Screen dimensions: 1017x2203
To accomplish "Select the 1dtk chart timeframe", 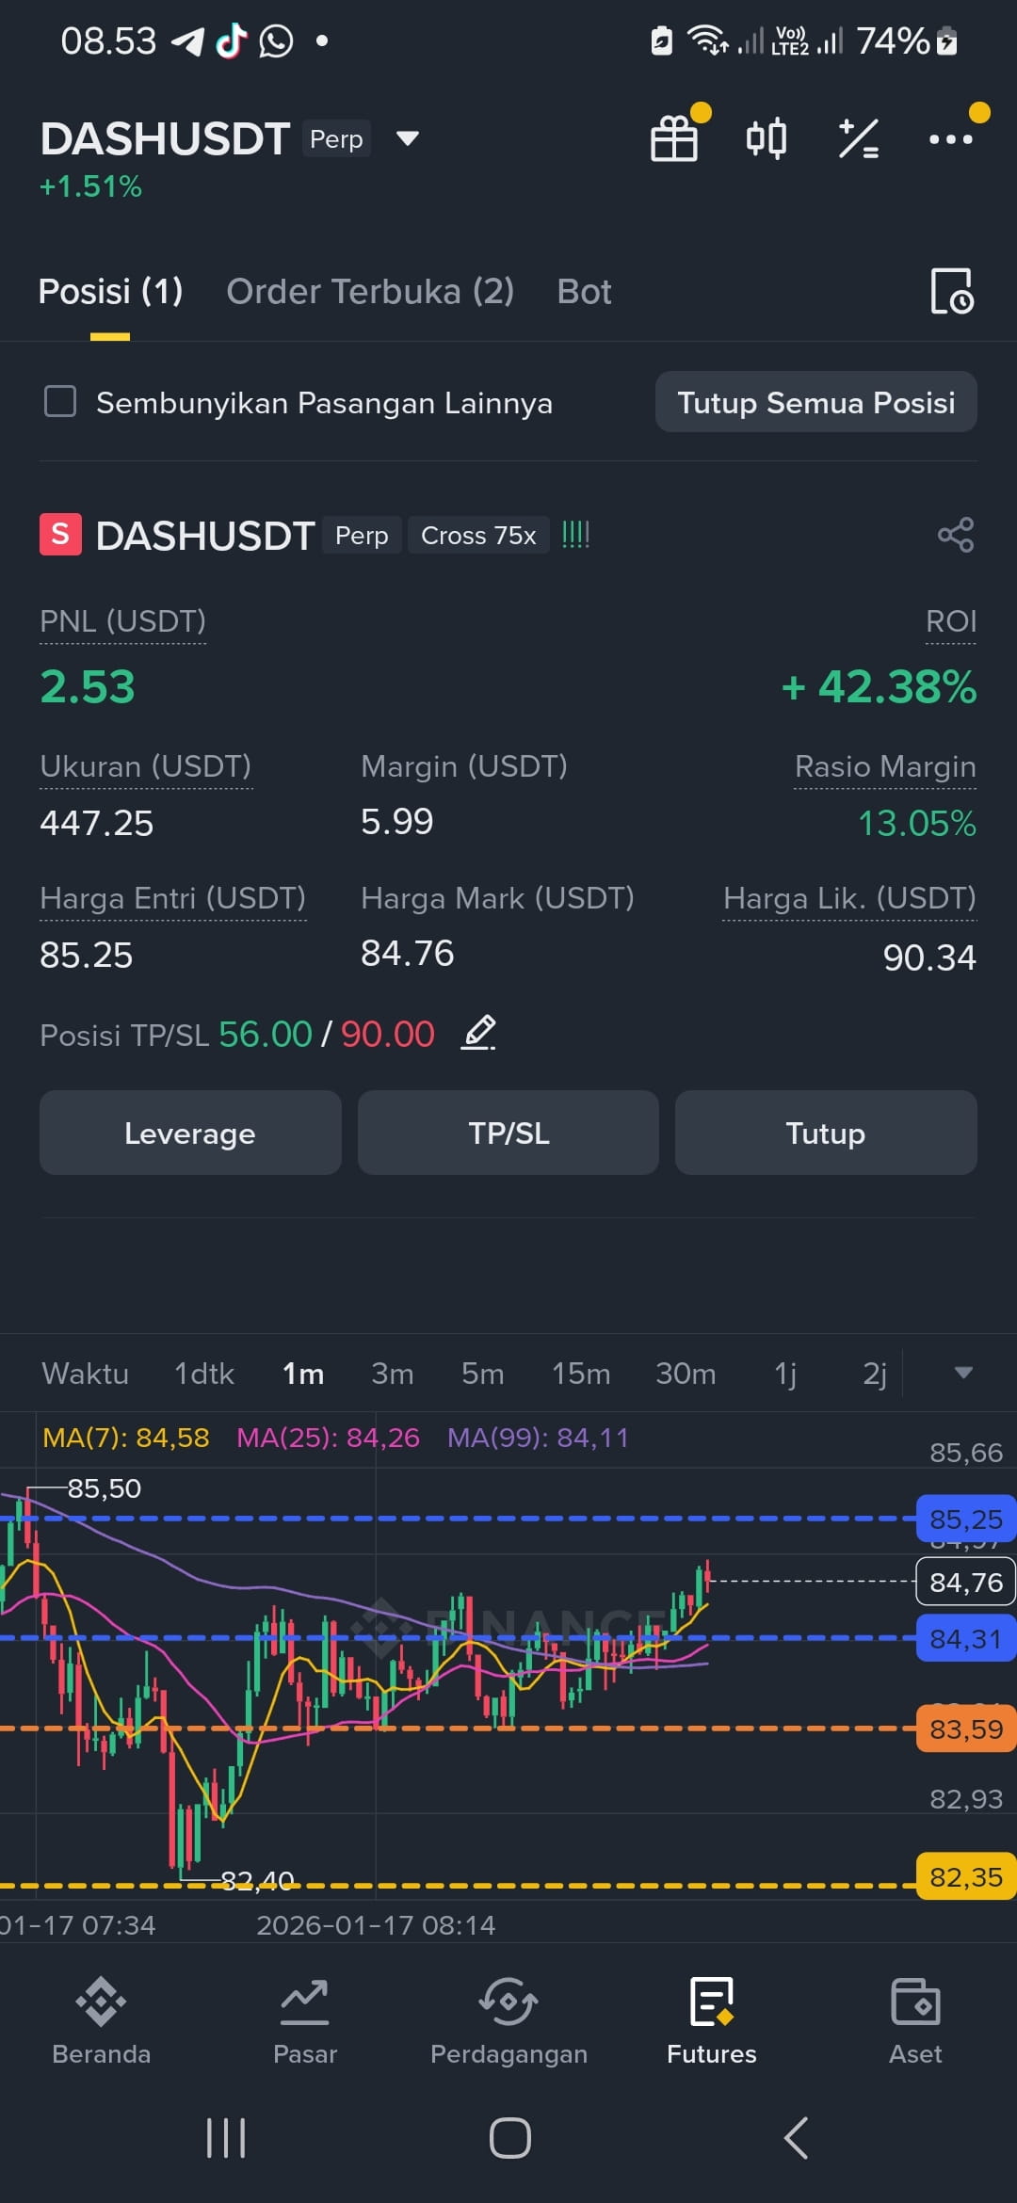I will (203, 1374).
